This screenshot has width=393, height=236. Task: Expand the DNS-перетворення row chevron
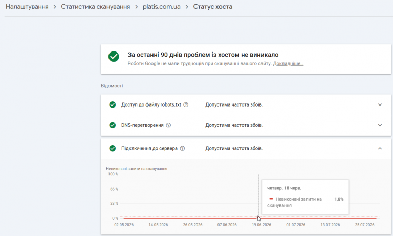click(380, 125)
